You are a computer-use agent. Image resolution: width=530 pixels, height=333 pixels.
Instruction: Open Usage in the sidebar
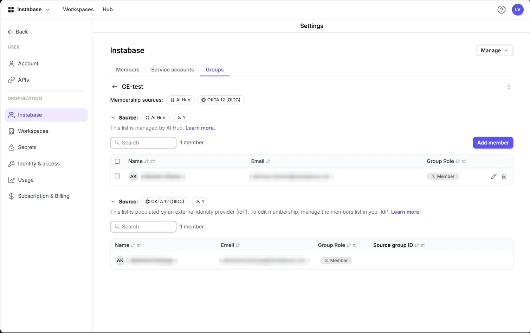pos(46,180)
